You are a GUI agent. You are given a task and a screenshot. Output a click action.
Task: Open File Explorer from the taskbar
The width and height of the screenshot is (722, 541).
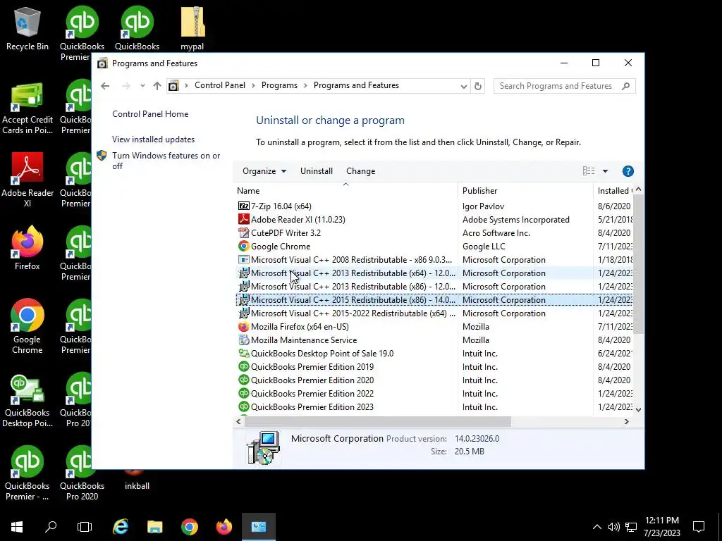click(154, 527)
